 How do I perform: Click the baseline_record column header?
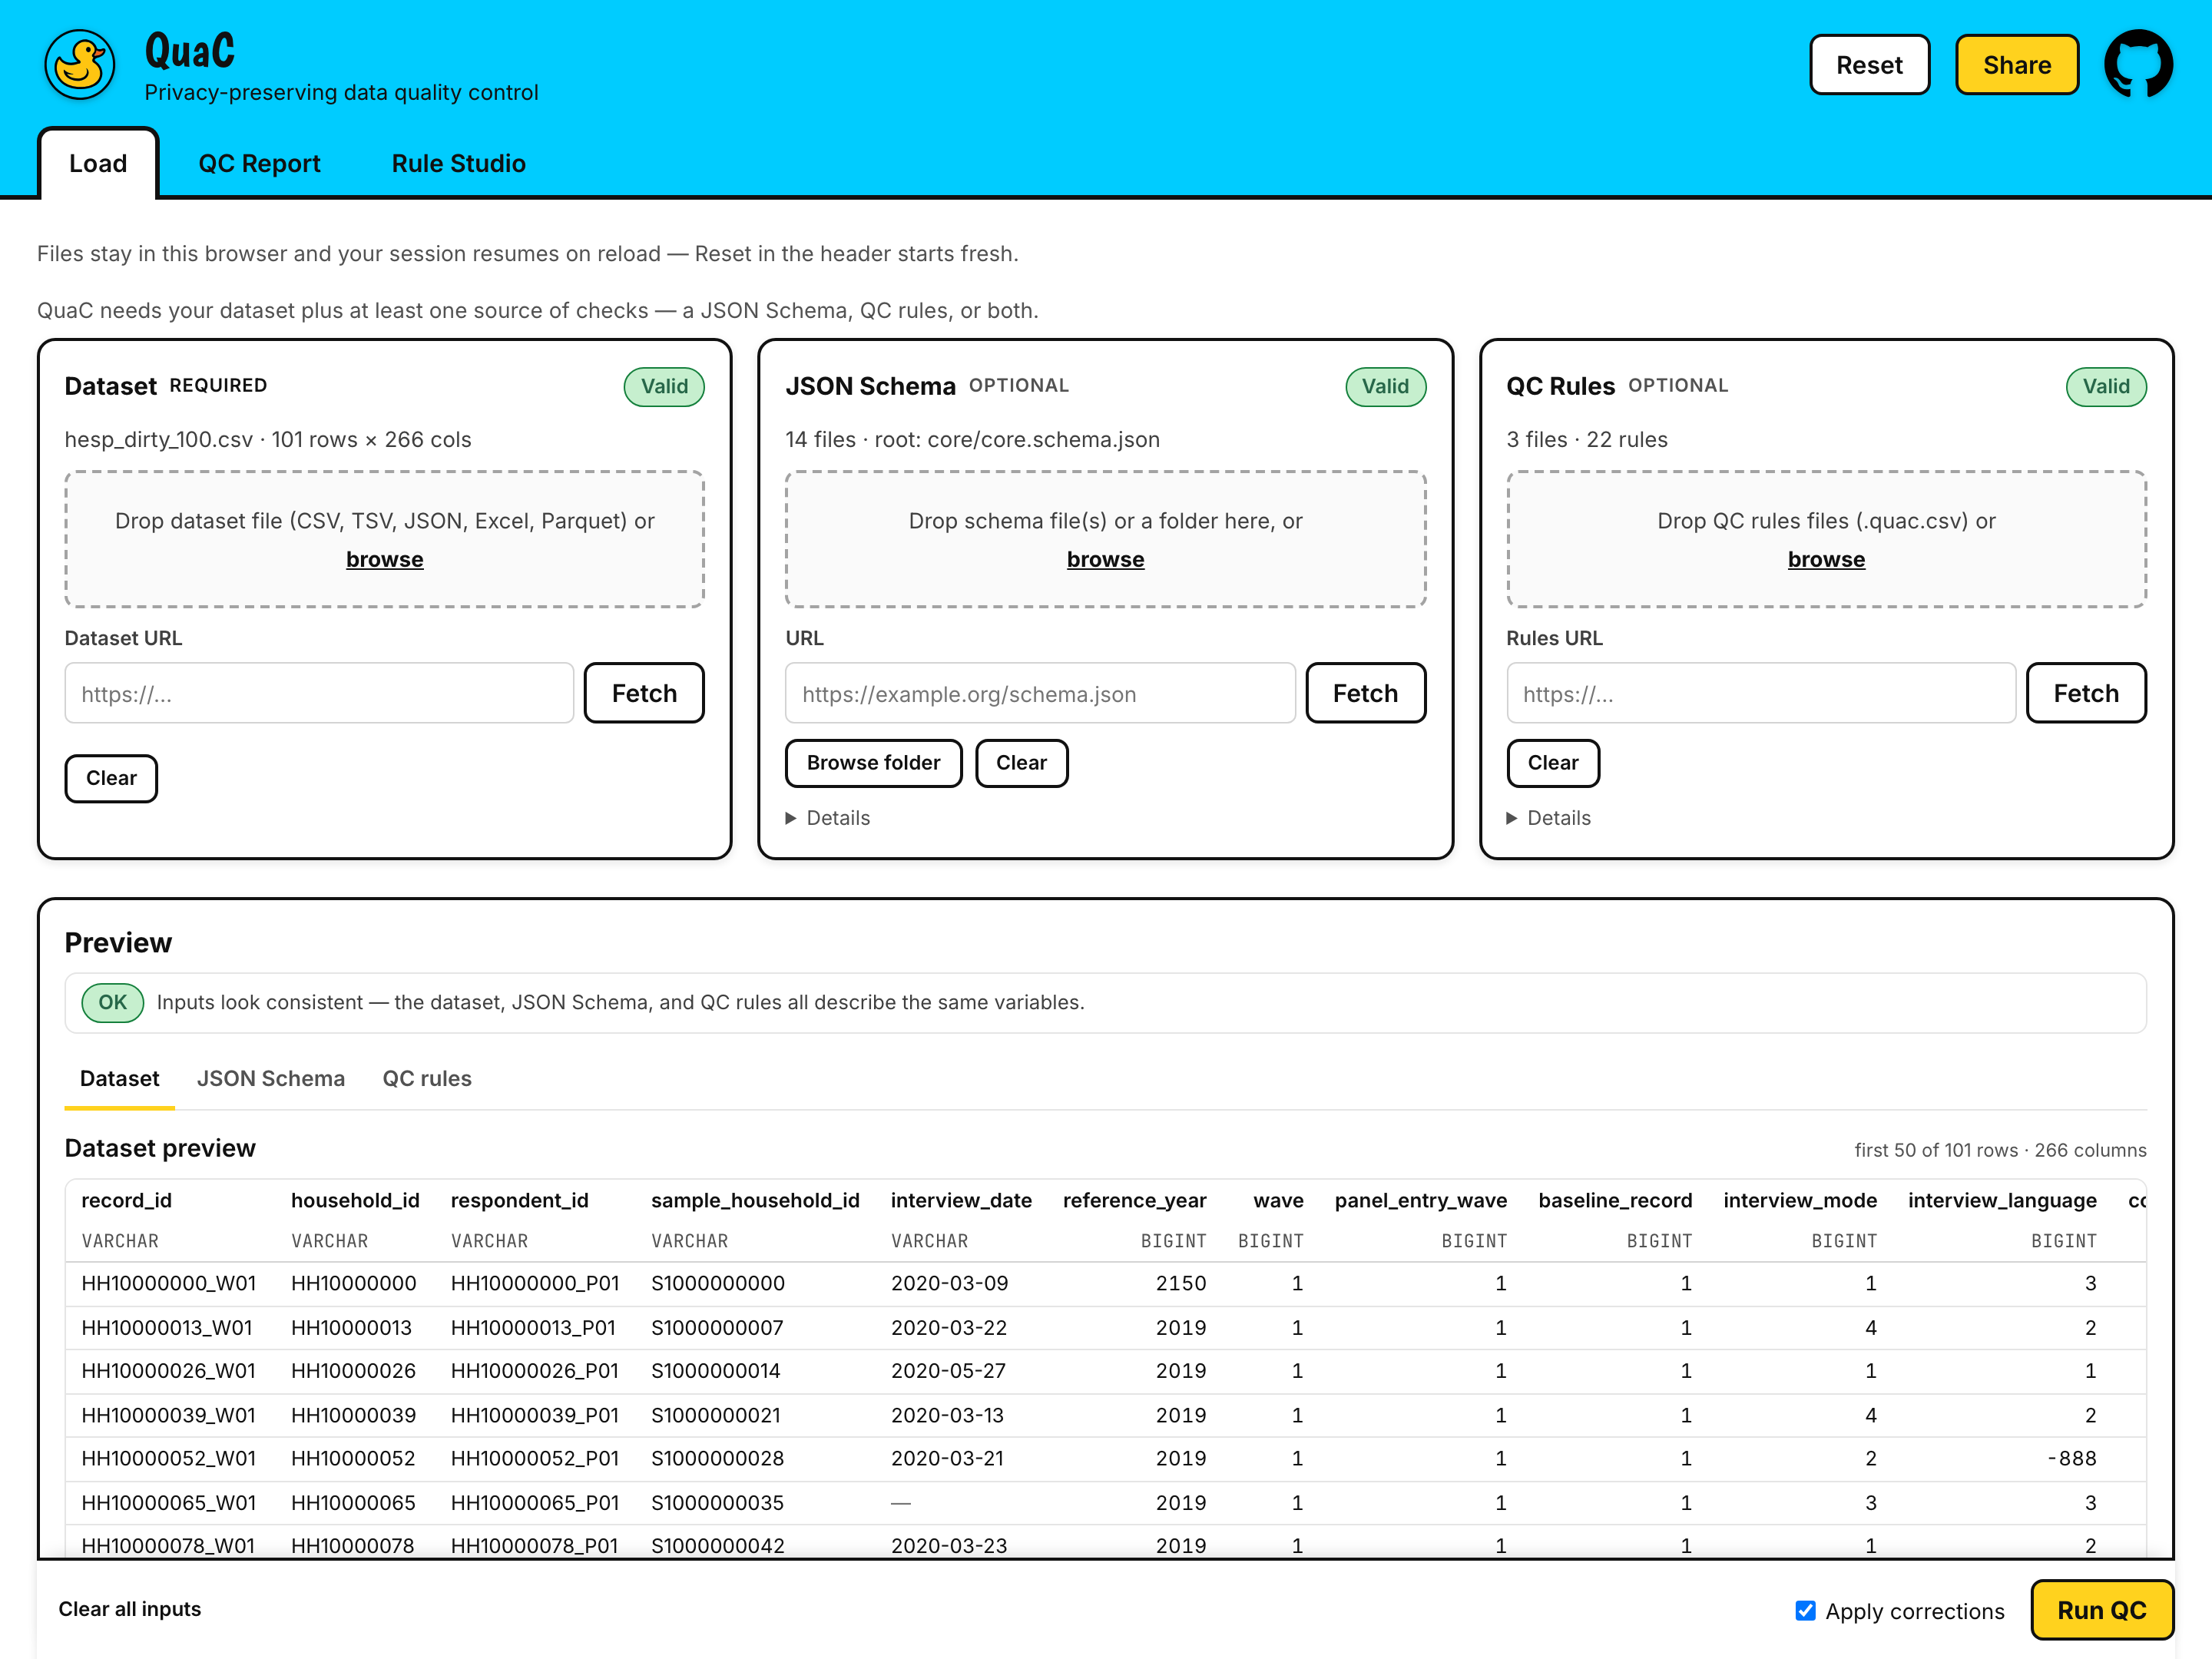pyautogui.click(x=1615, y=1201)
